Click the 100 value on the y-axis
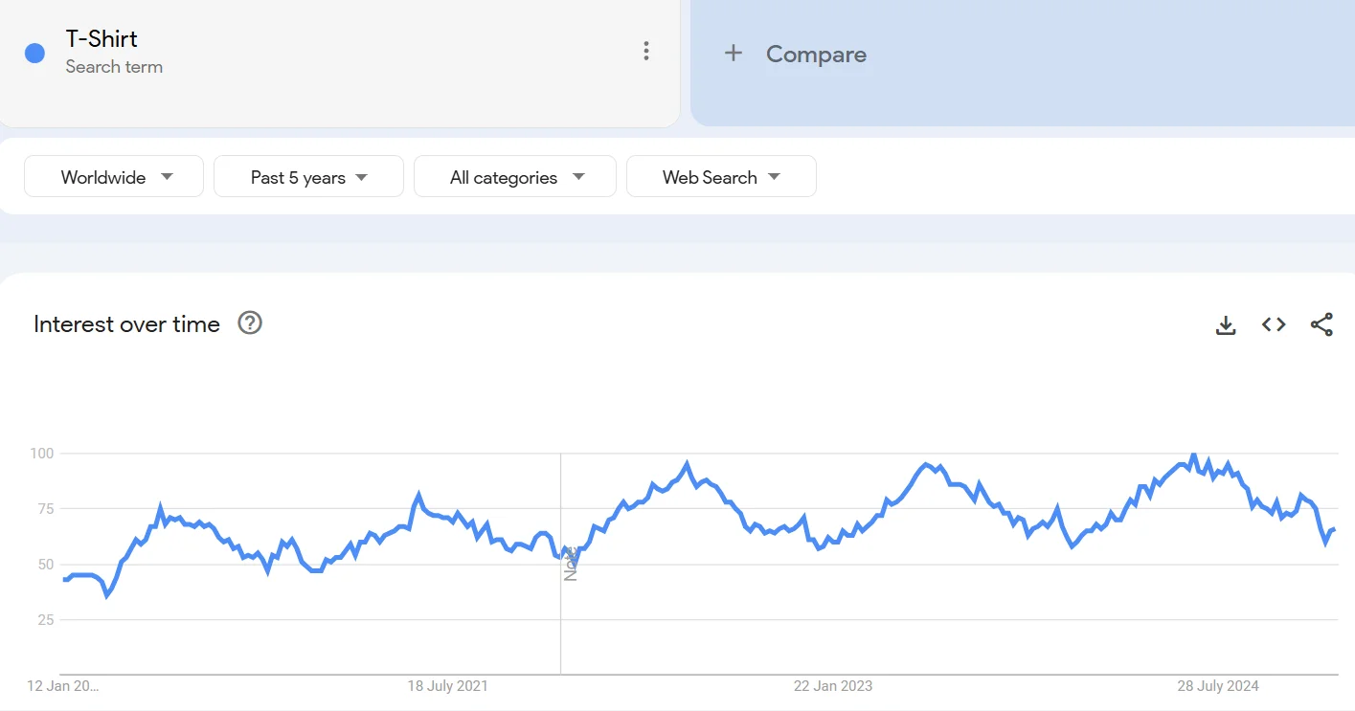1355x711 pixels. pyautogui.click(x=42, y=453)
